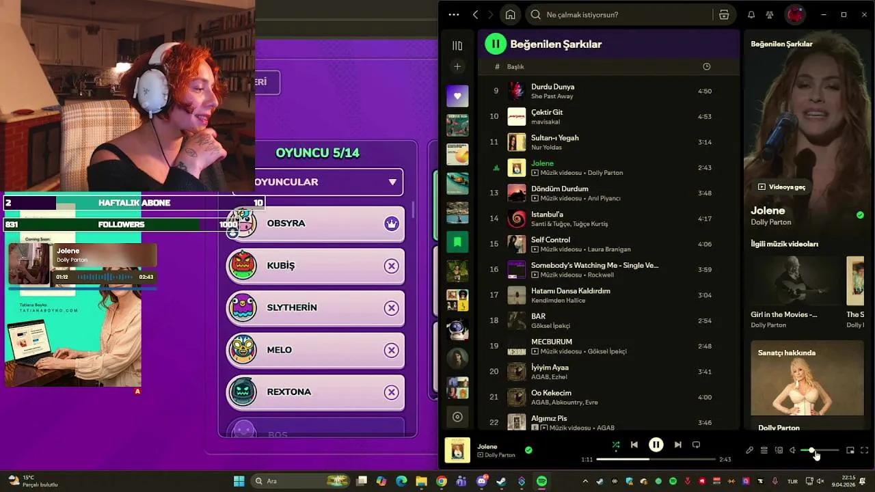875x492 pixels.
Task: Toggle the green saved check in Now Playing panel
Action: tap(860, 215)
